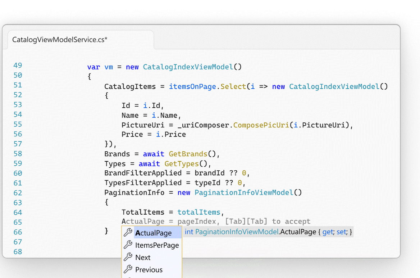Click line number 49 in the gutter
This screenshot has width=420, height=278.
click(18, 65)
